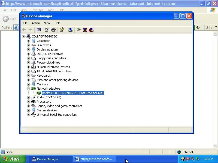
Task: Expand the IDE ATA/ATAPI controllers node
Action: tap(28, 71)
